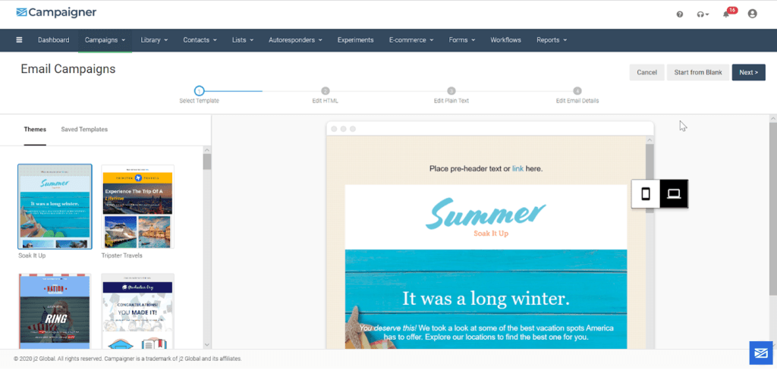Click the template list scroll-down arrow

(x=206, y=345)
